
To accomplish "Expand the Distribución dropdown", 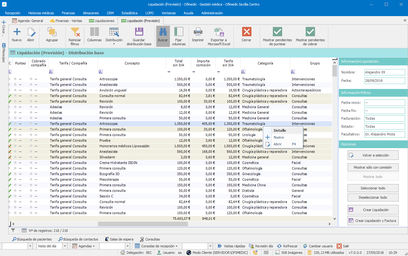I will 114,44.
